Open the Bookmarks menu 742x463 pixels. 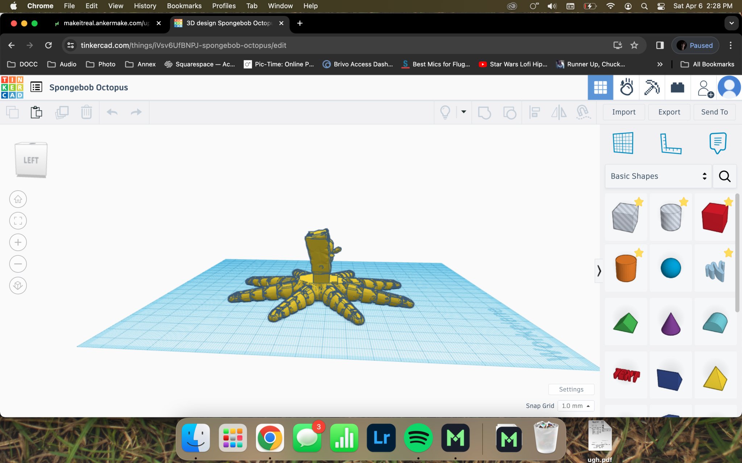click(184, 6)
